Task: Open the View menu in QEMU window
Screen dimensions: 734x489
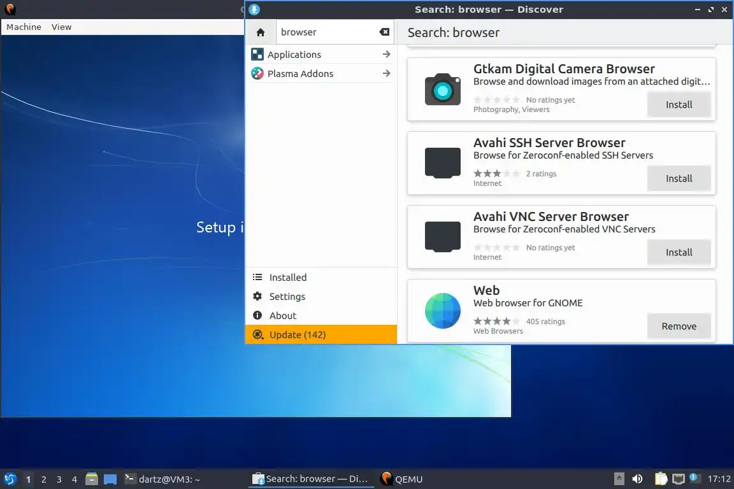Action: (61, 27)
